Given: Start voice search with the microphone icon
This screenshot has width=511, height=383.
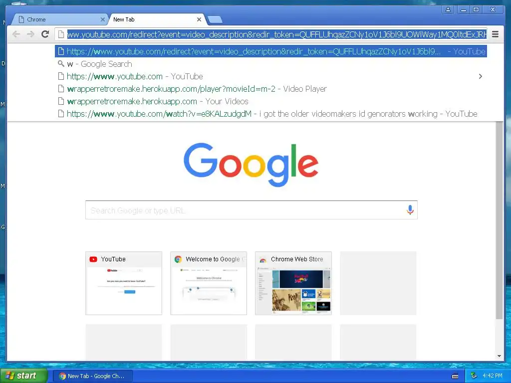Looking at the screenshot, I should pyautogui.click(x=410, y=210).
